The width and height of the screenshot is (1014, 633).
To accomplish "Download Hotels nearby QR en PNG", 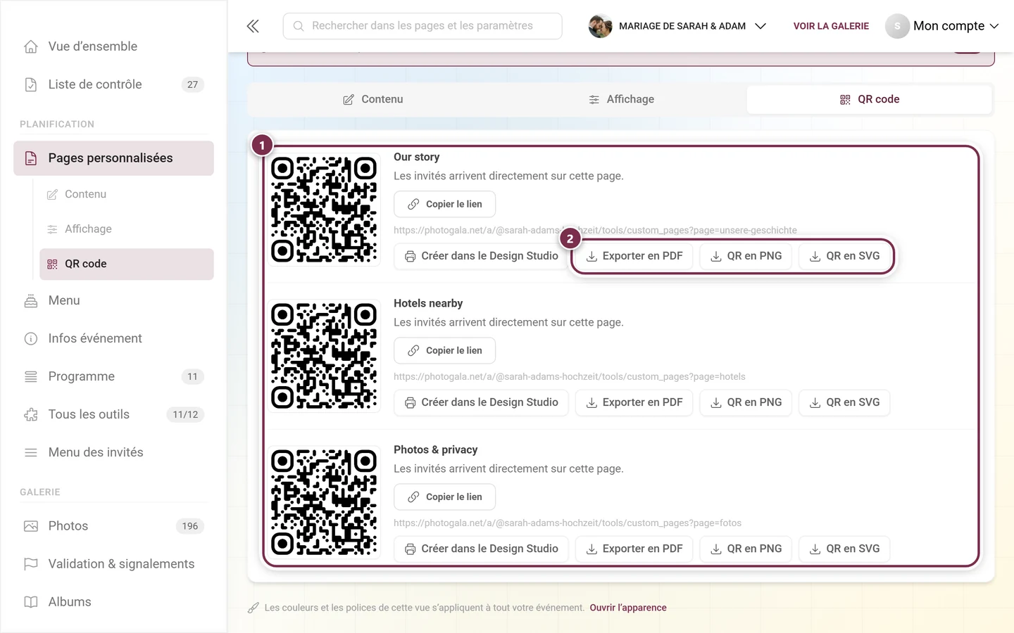I will click(x=746, y=402).
